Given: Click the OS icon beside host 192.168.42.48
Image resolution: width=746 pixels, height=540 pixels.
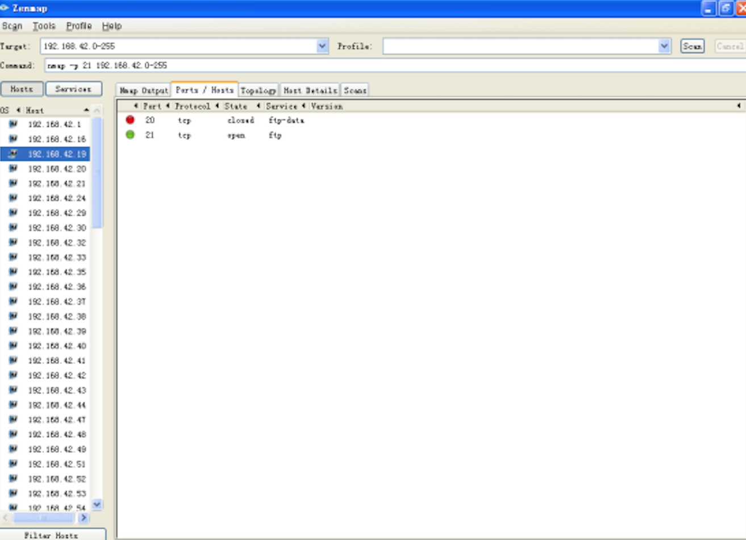Looking at the screenshot, I should click(x=13, y=434).
